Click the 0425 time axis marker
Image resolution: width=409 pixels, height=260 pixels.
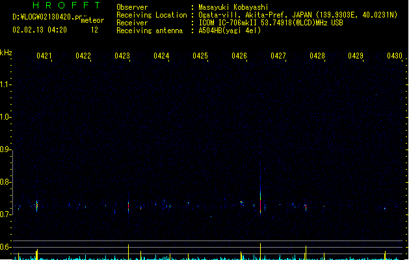coord(200,56)
